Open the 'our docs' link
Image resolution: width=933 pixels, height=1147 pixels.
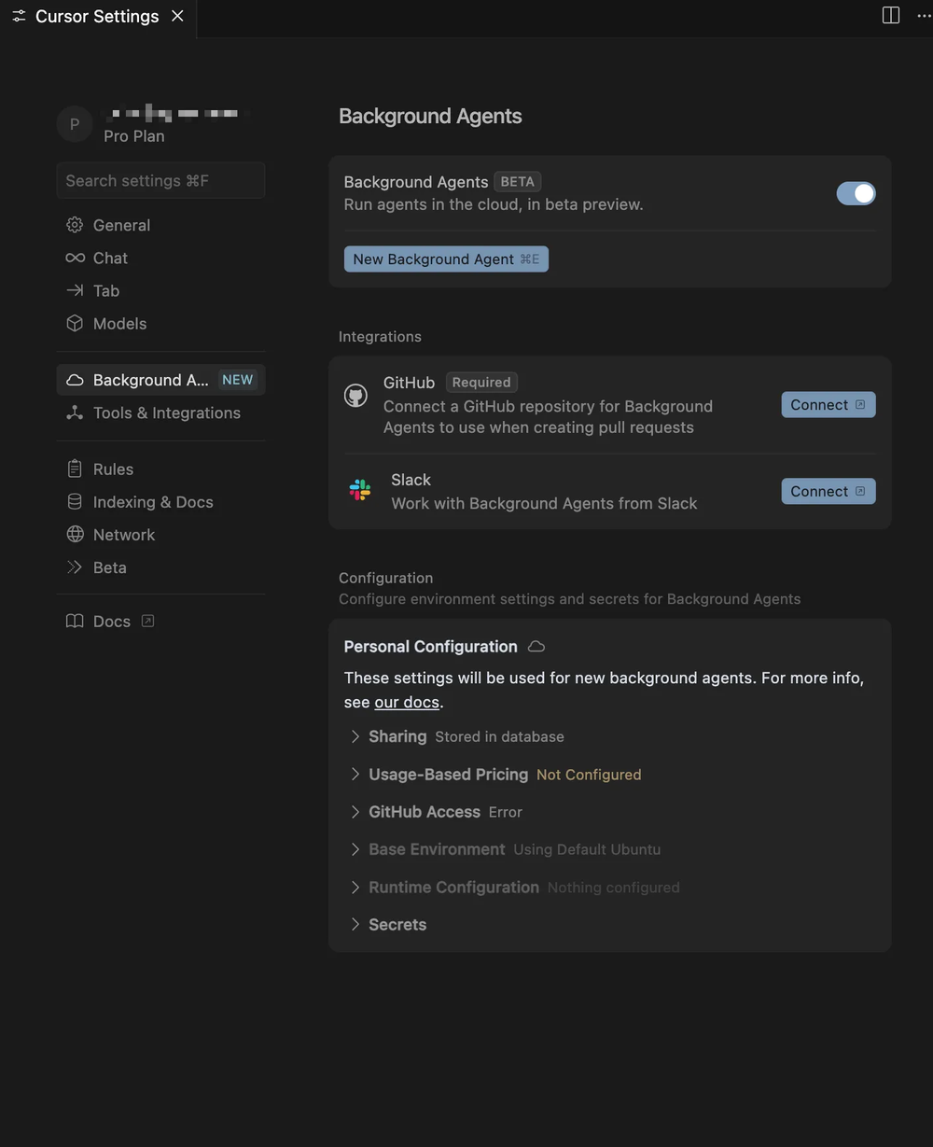tap(406, 702)
